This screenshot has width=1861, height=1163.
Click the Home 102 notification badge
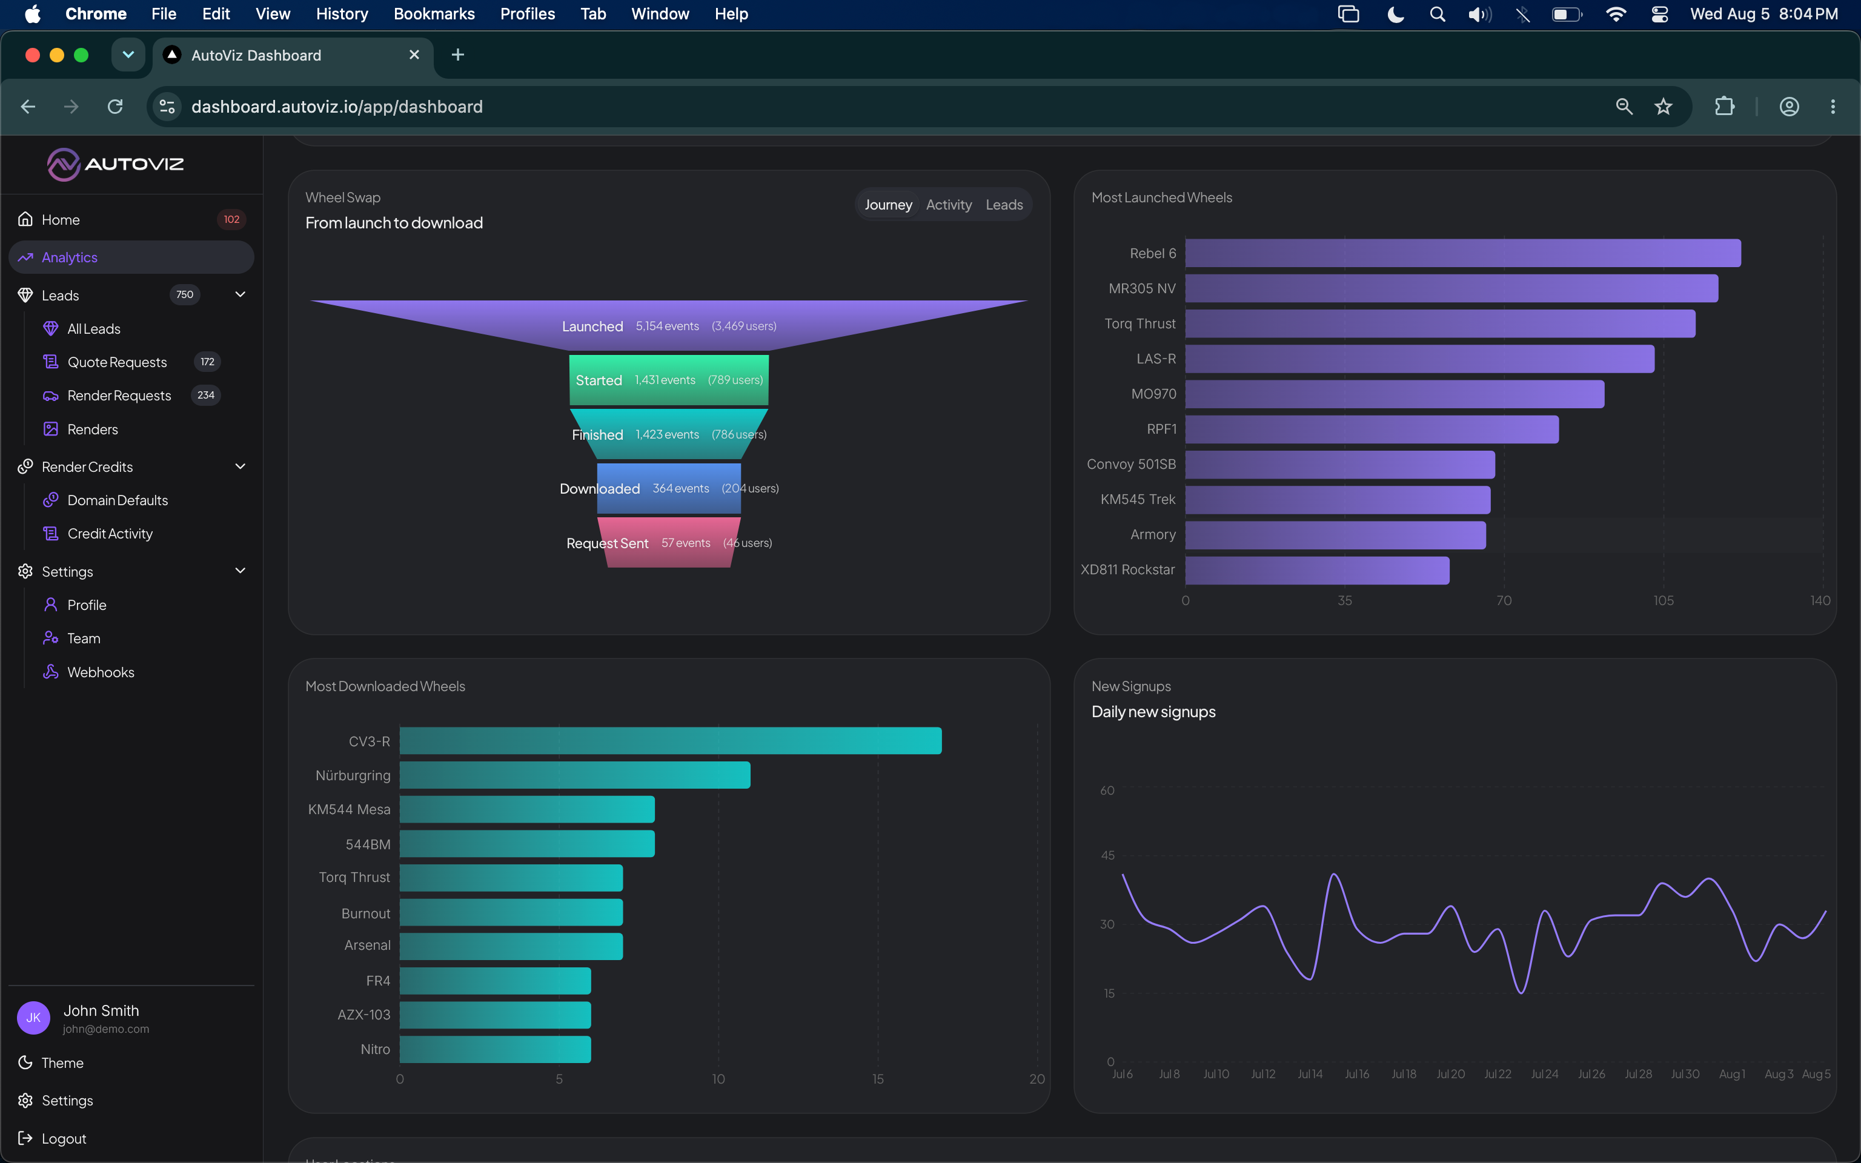231,219
